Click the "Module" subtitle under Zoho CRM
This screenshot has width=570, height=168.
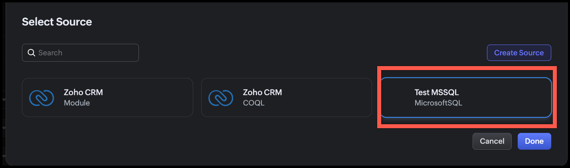coord(77,103)
